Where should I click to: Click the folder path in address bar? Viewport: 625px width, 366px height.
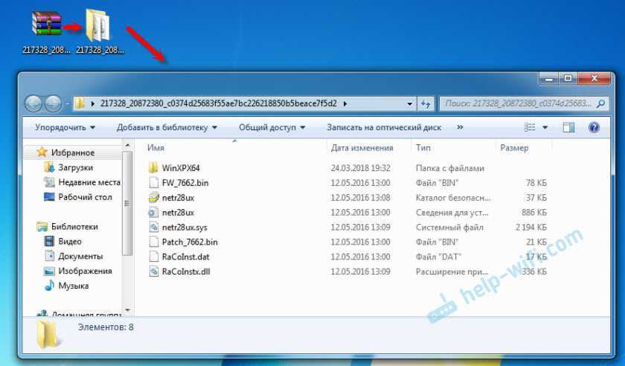tap(219, 103)
